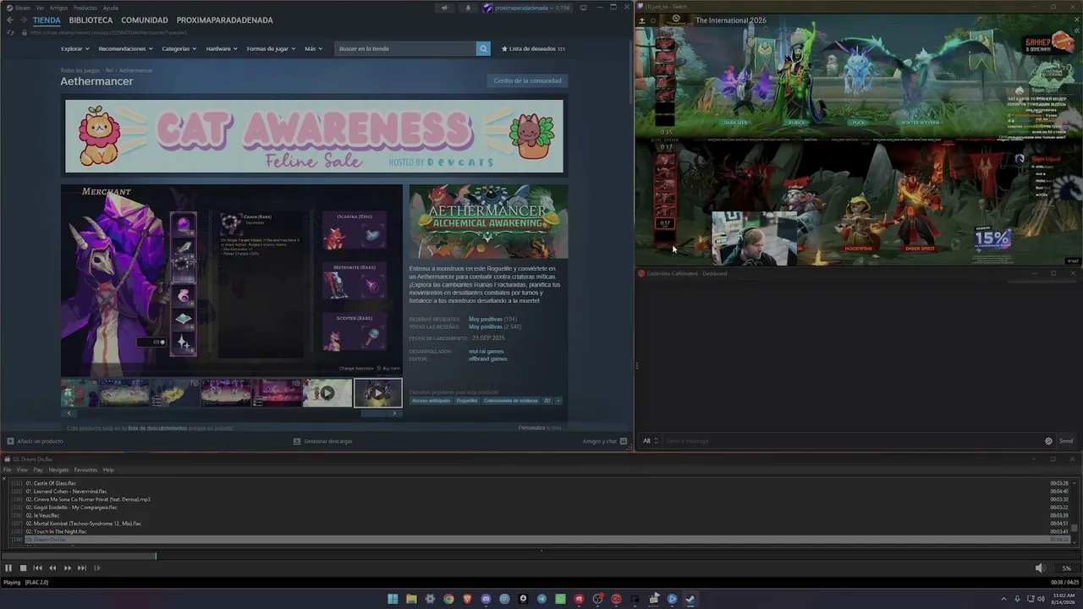Open Gestionar descargas in Steam
The height and width of the screenshot is (609, 1083).
tap(323, 441)
